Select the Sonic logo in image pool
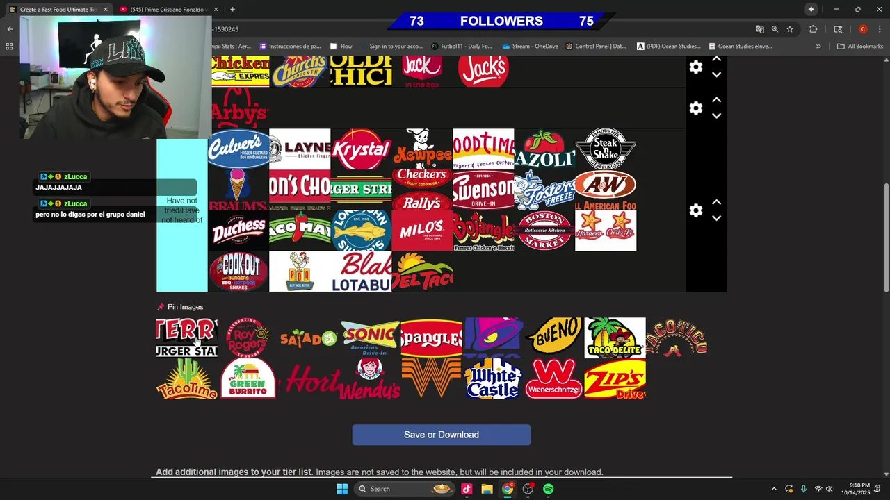The height and width of the screenshot is (500, 890). tap(371, 337)
